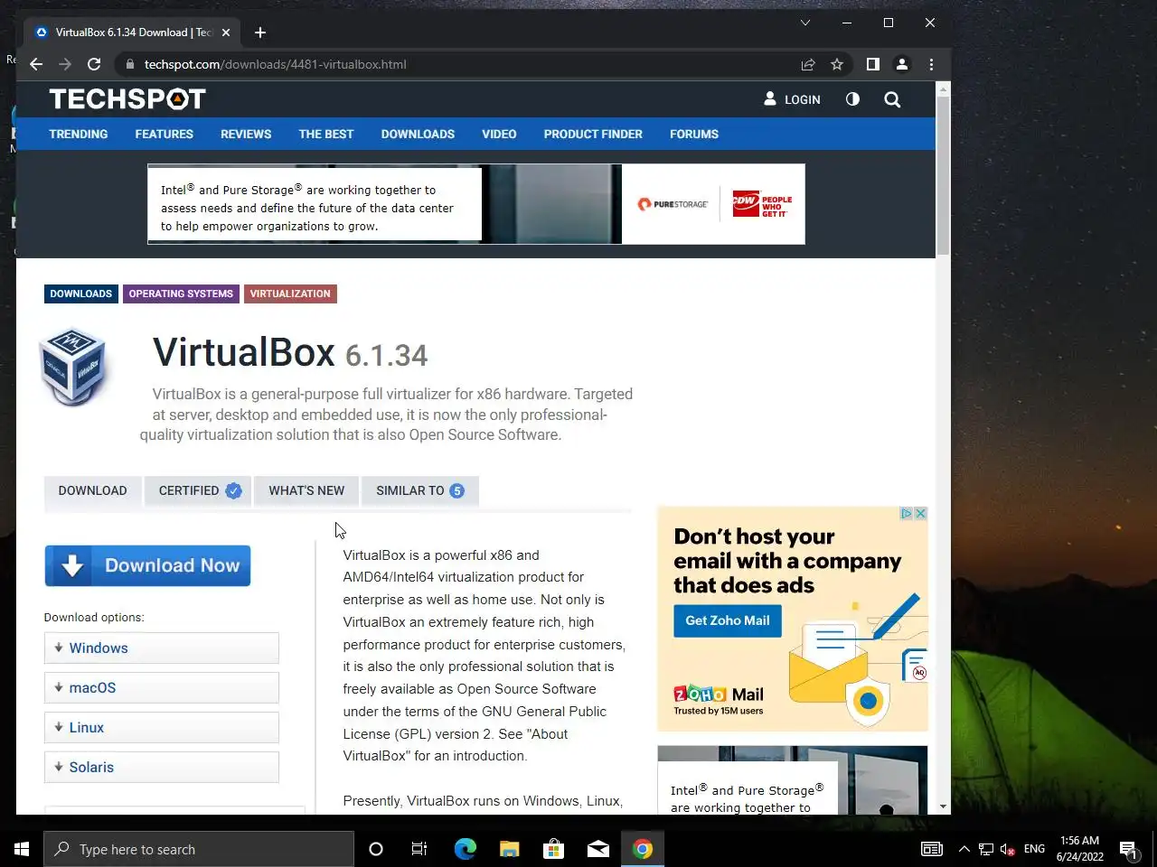Share this page via share icon
This screenshot has height=867, width=1157.
pos(808,64)
